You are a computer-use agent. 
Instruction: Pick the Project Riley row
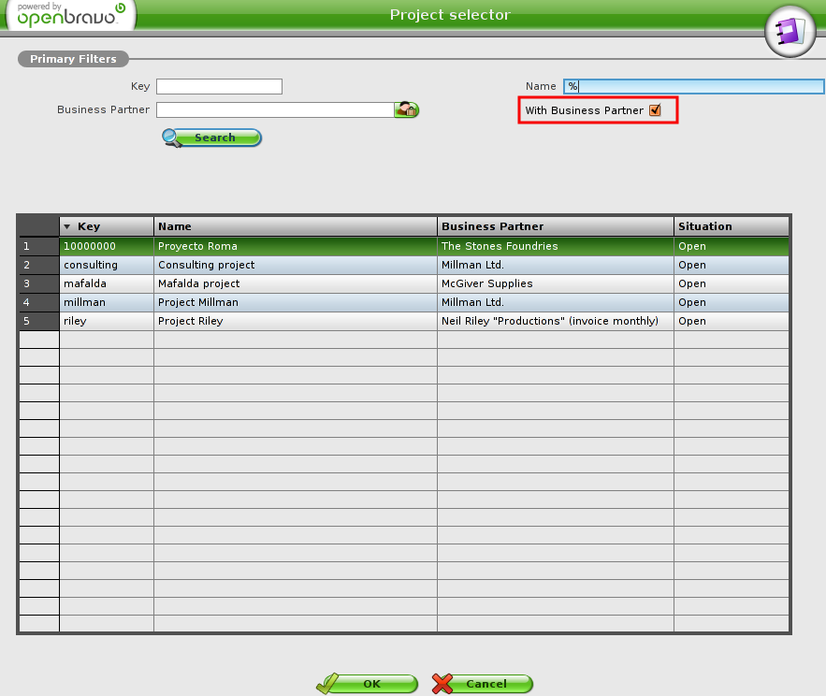(x=295, y=321)
